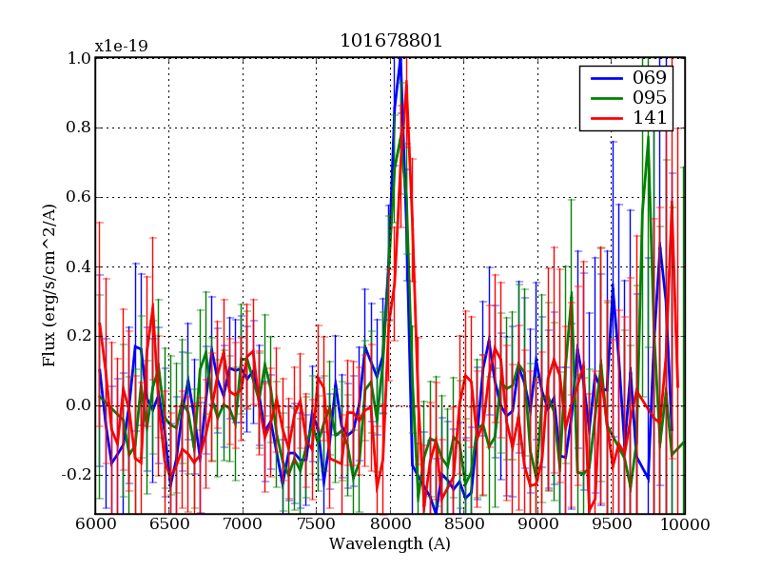Click the 8000 tick label on x-axis

(390, 524)
